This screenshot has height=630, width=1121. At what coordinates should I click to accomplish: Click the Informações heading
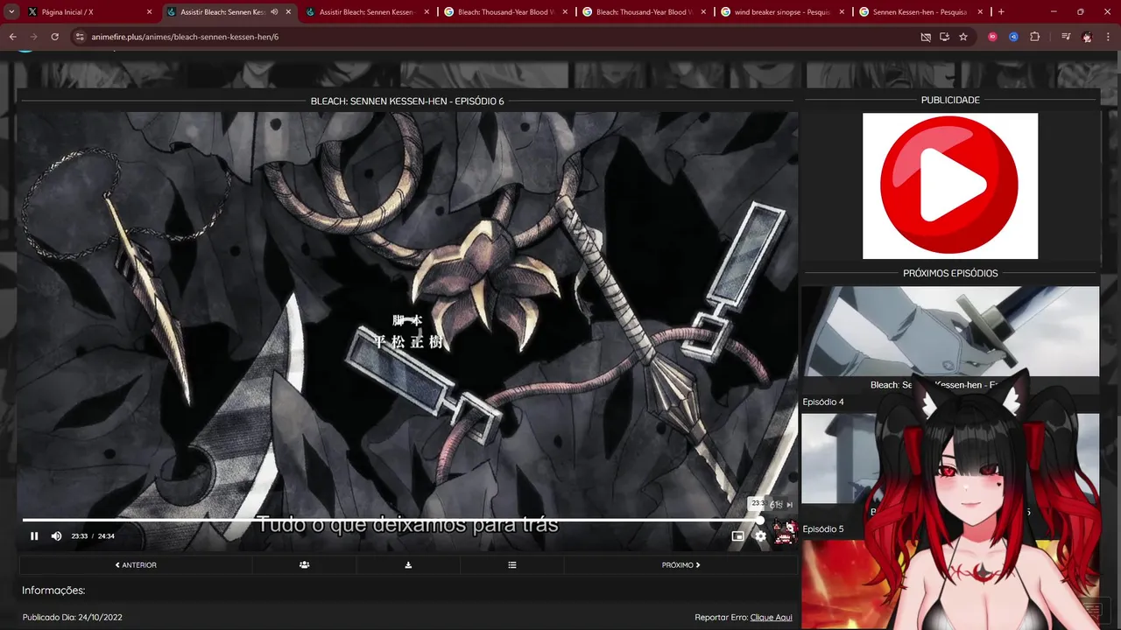53,591
